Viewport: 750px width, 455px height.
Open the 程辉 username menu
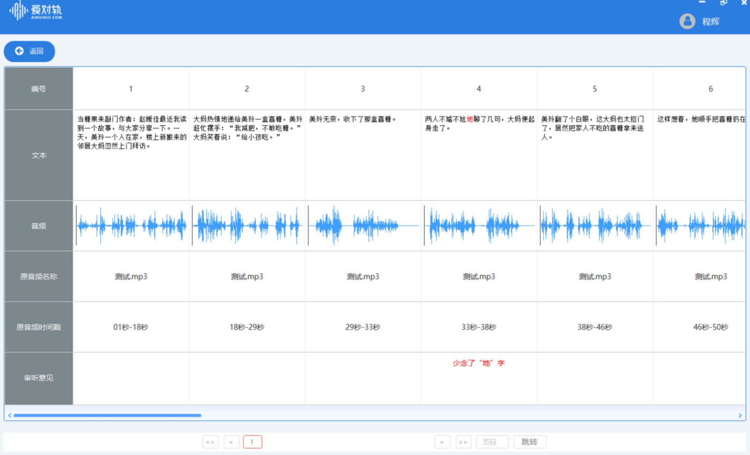(710, 22)
